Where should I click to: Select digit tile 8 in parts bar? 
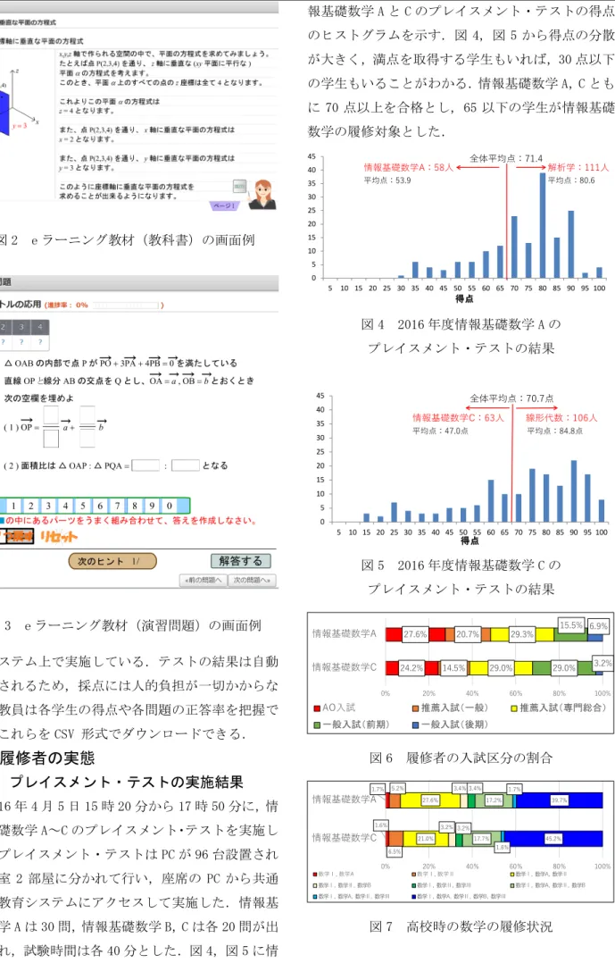coord(135,506)
